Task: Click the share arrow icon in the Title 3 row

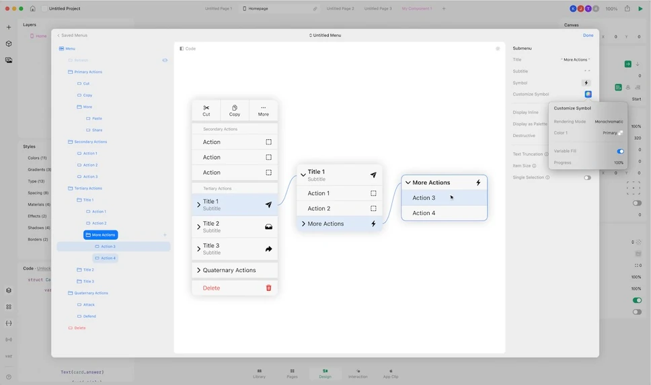Action: [268, 249]
